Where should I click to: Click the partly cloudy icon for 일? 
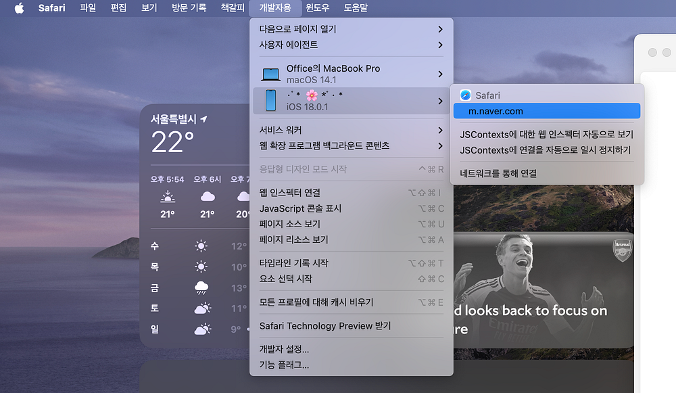202,329
